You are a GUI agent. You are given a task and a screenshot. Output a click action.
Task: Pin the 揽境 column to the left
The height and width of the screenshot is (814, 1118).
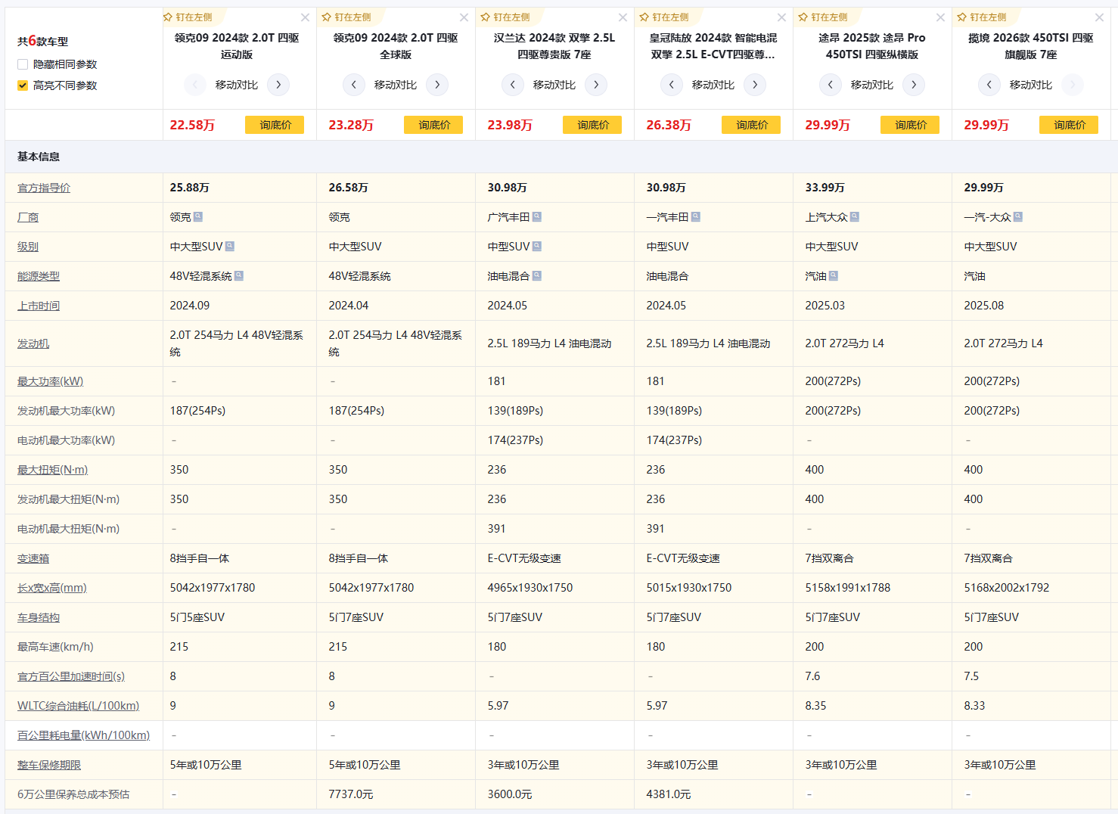[x=983, y=17]
